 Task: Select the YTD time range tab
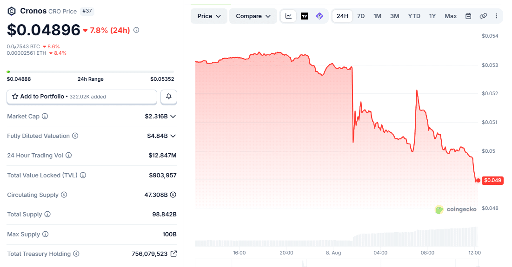coord(414,16)
